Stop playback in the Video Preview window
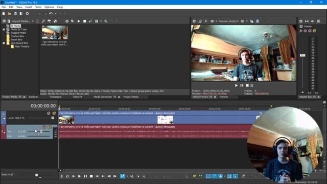 pyautogui.click(x=247, y=85)
